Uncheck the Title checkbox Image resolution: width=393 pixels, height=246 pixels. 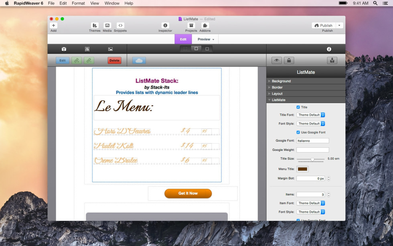click(x=298, y=107)
